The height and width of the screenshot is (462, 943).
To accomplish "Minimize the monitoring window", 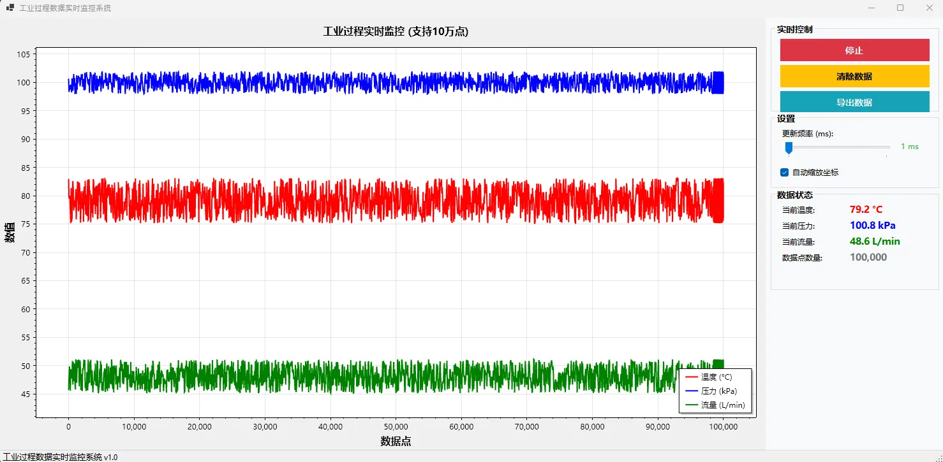I will [872, 8].
